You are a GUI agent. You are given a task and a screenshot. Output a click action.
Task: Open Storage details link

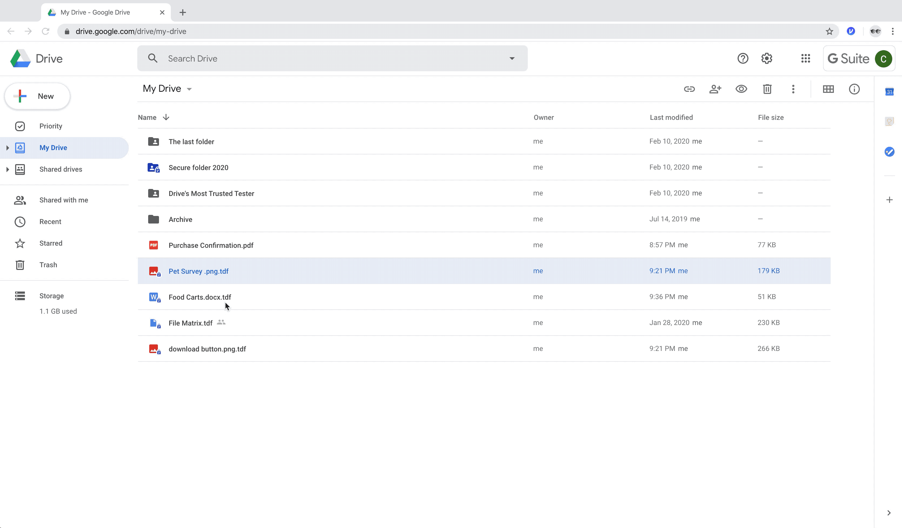52,296
